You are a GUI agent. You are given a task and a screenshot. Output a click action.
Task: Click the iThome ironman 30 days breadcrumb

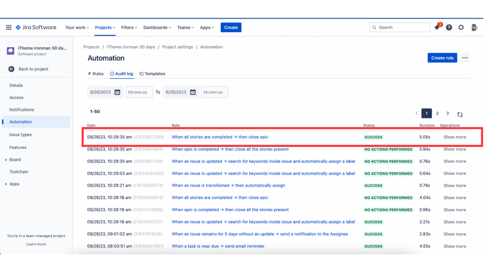tap(131, 47)
